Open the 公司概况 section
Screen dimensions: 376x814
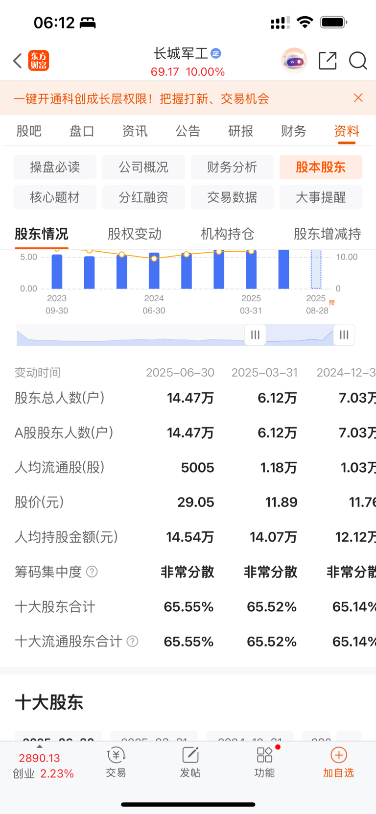click(143, 167)
